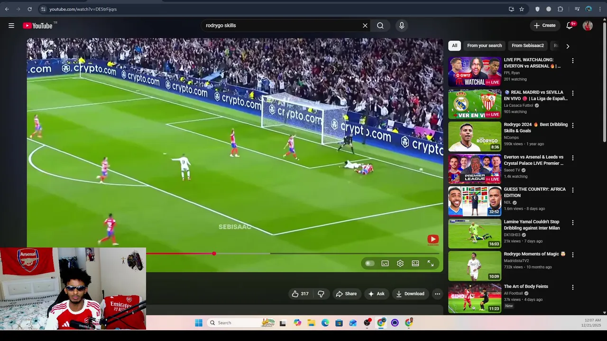Install or cast via the address bar screen icon
Viewport: 607px width, 341px height.
click(x=511, y=9)
